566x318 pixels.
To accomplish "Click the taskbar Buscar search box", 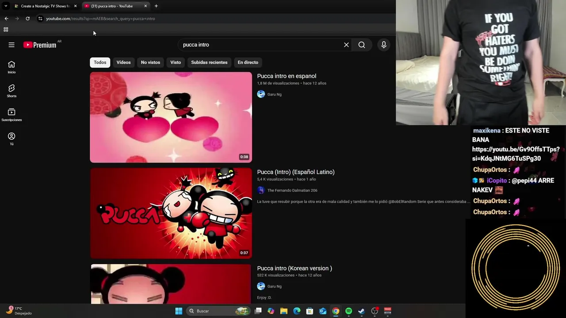I will [218, 311].
